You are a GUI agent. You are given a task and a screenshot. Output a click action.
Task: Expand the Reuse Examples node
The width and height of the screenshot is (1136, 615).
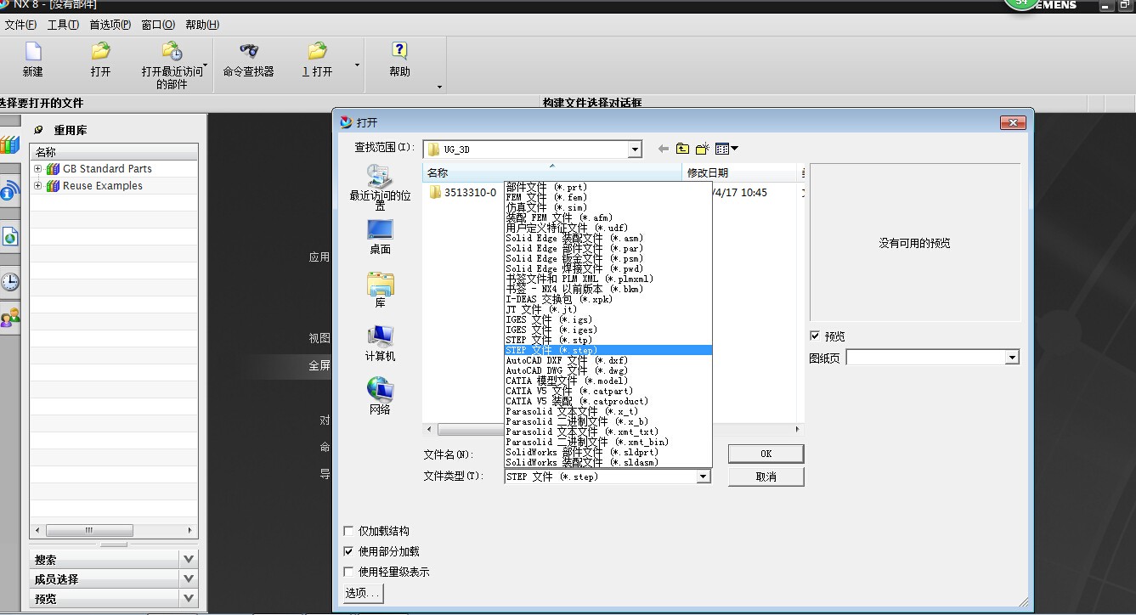[37, 186]
